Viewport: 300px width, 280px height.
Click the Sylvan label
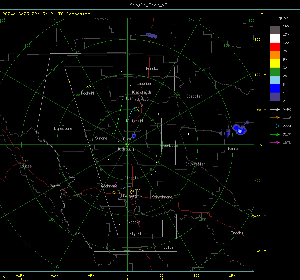pos(128,98)
